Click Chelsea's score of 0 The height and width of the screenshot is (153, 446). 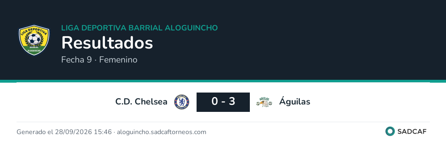[214, 102]
